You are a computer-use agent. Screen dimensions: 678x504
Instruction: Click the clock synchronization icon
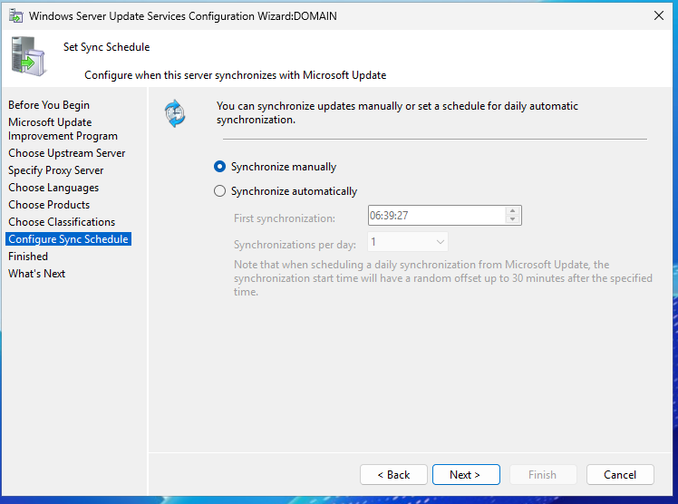(175, 113)
